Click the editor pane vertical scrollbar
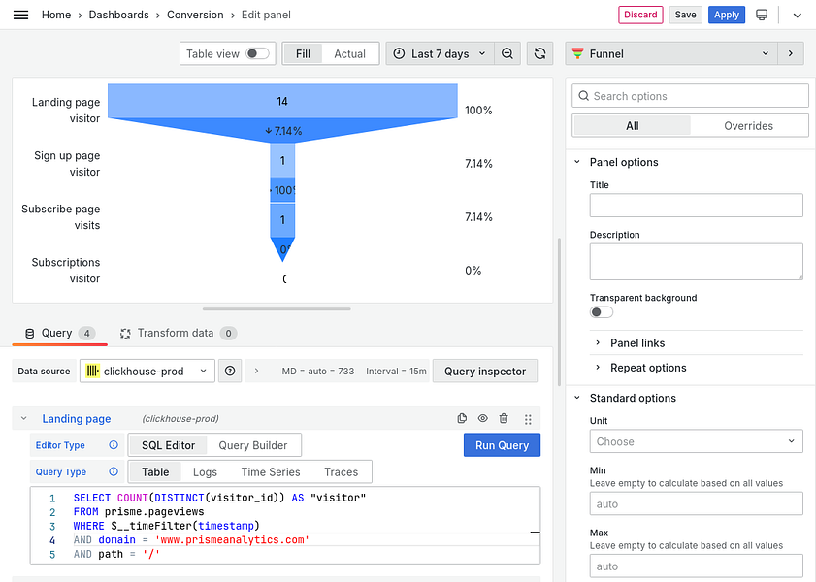816x582 pixels. point(560,311)
